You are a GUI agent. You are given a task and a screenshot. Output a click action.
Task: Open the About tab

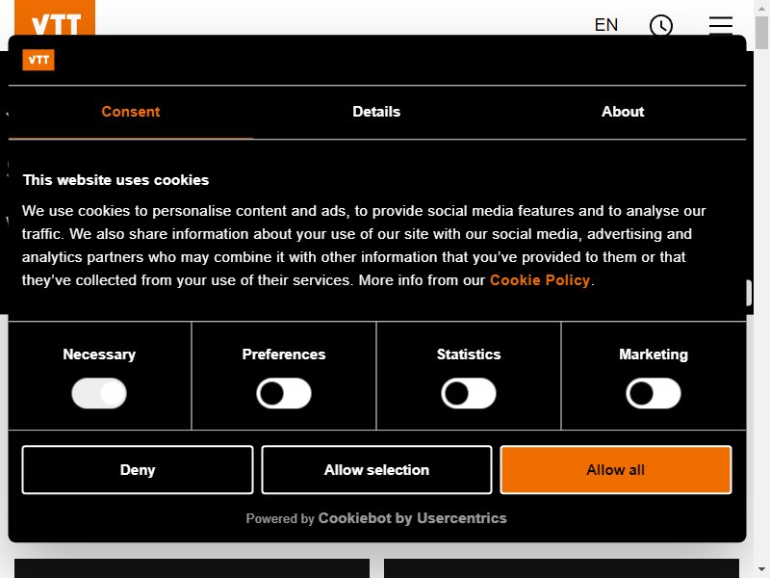click(x=623, y=112)
